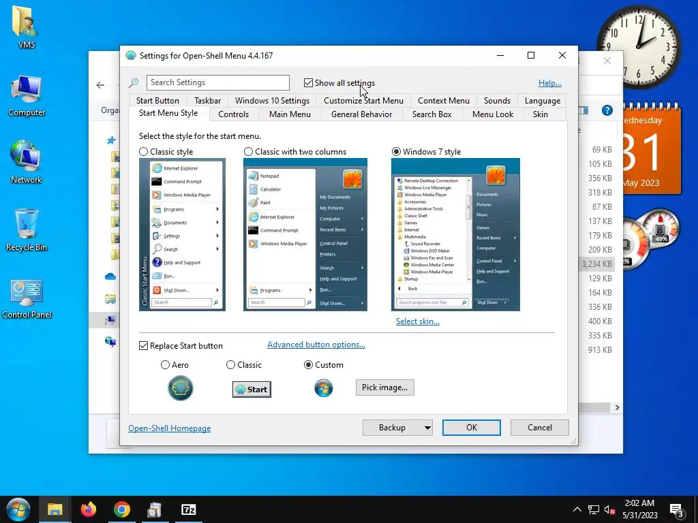698x523 pixels.
Task: Open the Context Menu tab
Action: tap(443, 101)
